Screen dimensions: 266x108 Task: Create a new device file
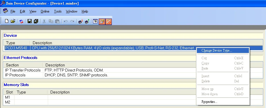click(x=7, y=21)
